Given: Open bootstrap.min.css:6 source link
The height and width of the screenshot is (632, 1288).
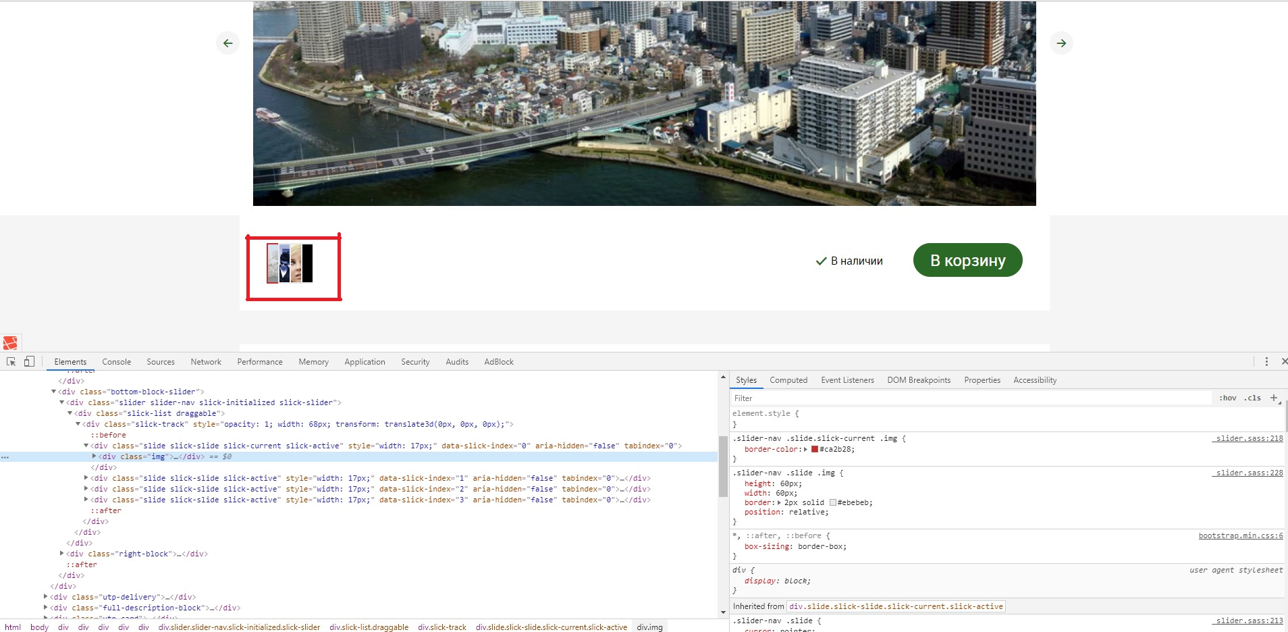Looking at the screenshot, I should pyautogui.click(x=1241, y=535).
